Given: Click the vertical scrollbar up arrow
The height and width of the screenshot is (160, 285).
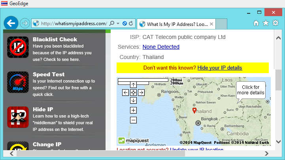Looking at the screenshot, I should click(278, 38).
